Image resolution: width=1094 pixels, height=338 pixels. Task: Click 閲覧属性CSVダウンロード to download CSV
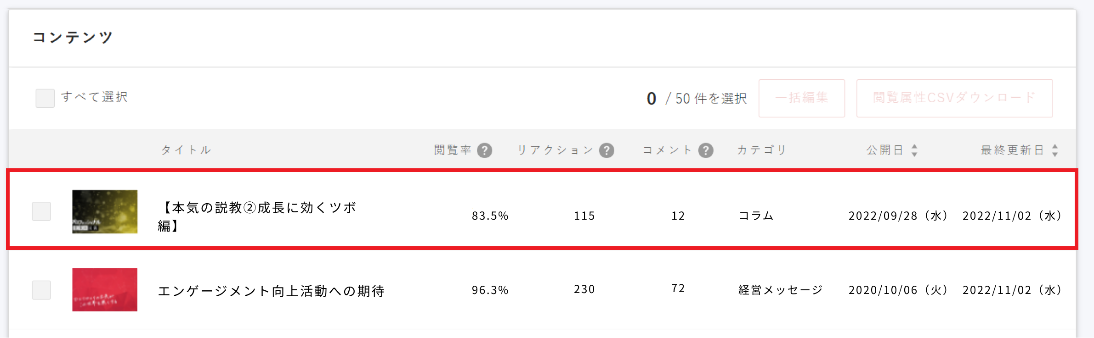[x=955, y=98]
